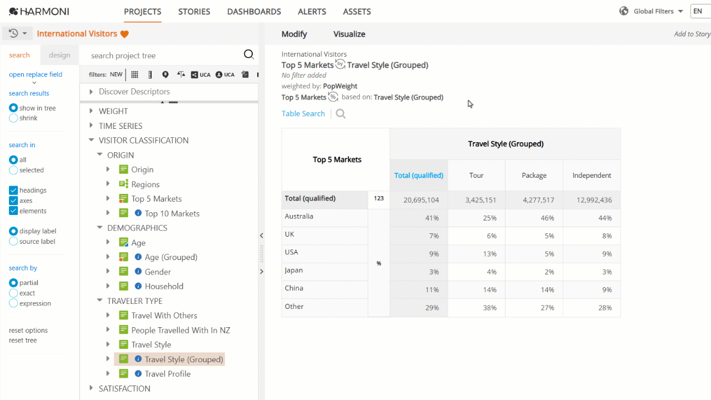Click the orange heart favorite icon
Screen dimensions: 711x400
pyautogui.click(x=124, y=34)
